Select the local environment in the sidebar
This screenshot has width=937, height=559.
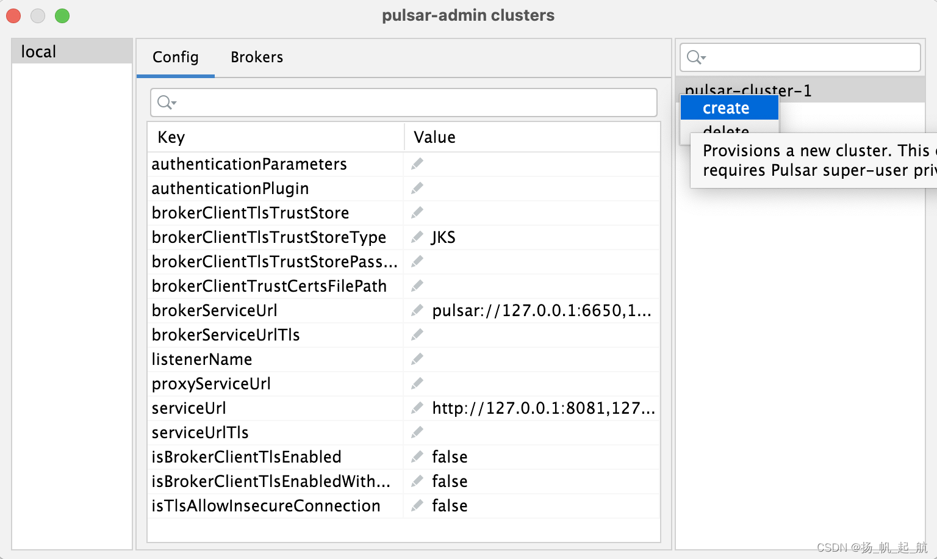point(38,51)
